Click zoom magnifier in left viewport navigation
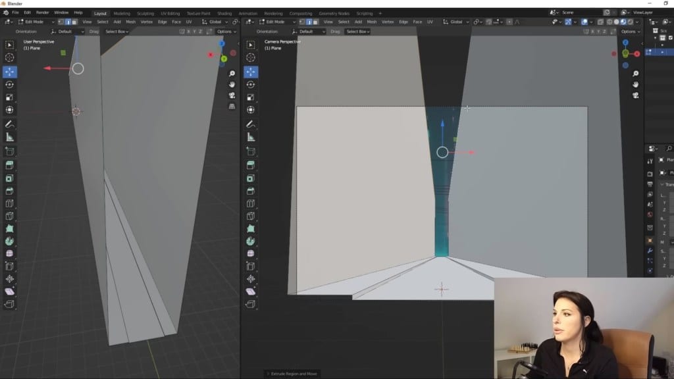The image size is (674, 379). [x=232, y=74]
